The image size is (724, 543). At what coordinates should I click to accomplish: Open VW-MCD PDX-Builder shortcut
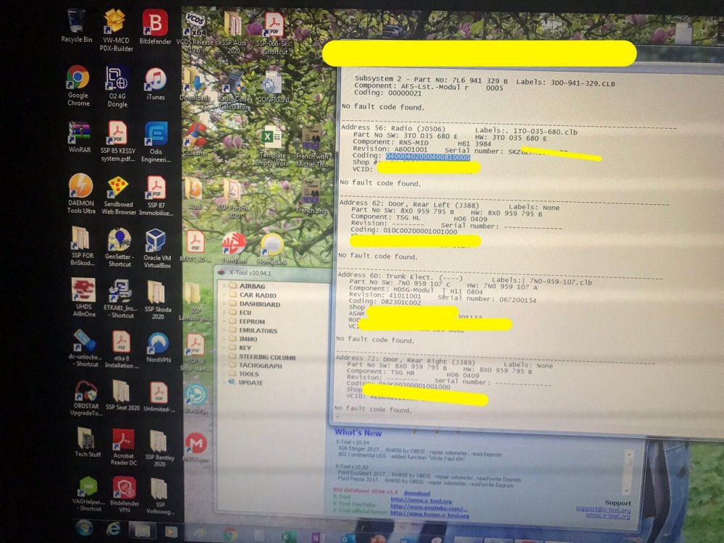click(x=116, y=29)
